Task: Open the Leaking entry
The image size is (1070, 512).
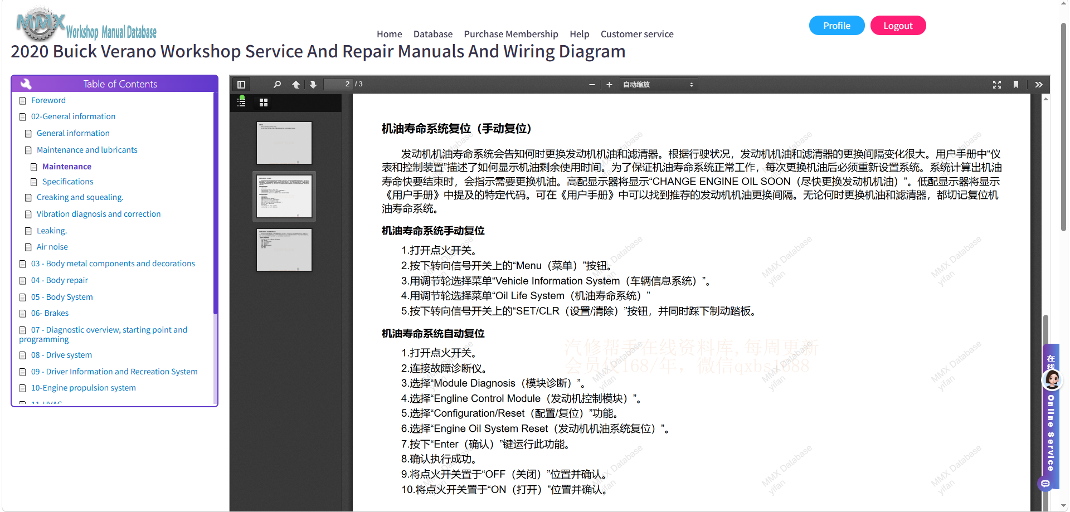Action: pos(52,231)
